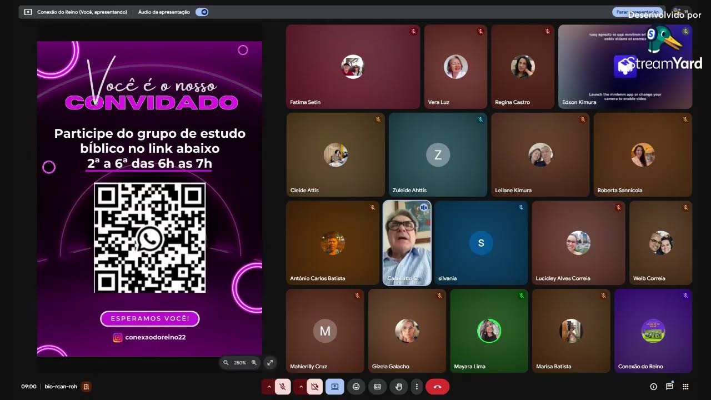Click muted mic icon on Zuleide Ahttis

click(x=480, y=119)
